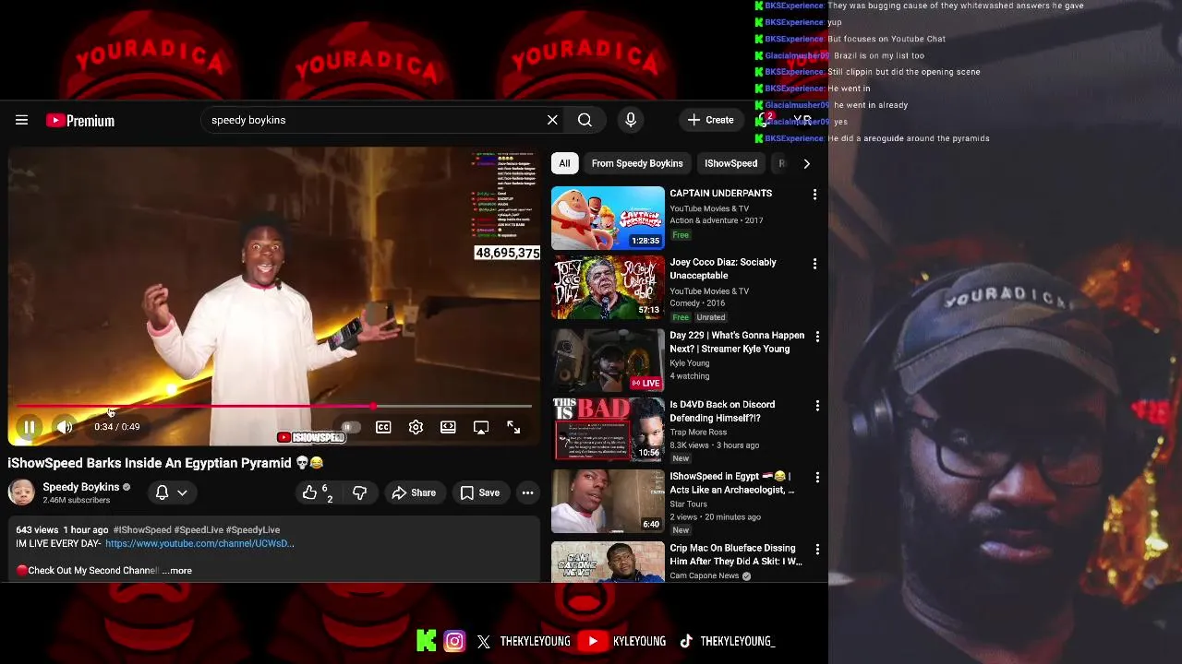Save the video to a playlist
Image resolution: width=1182 pixels, height=664 pixels.
click(480, 493)
